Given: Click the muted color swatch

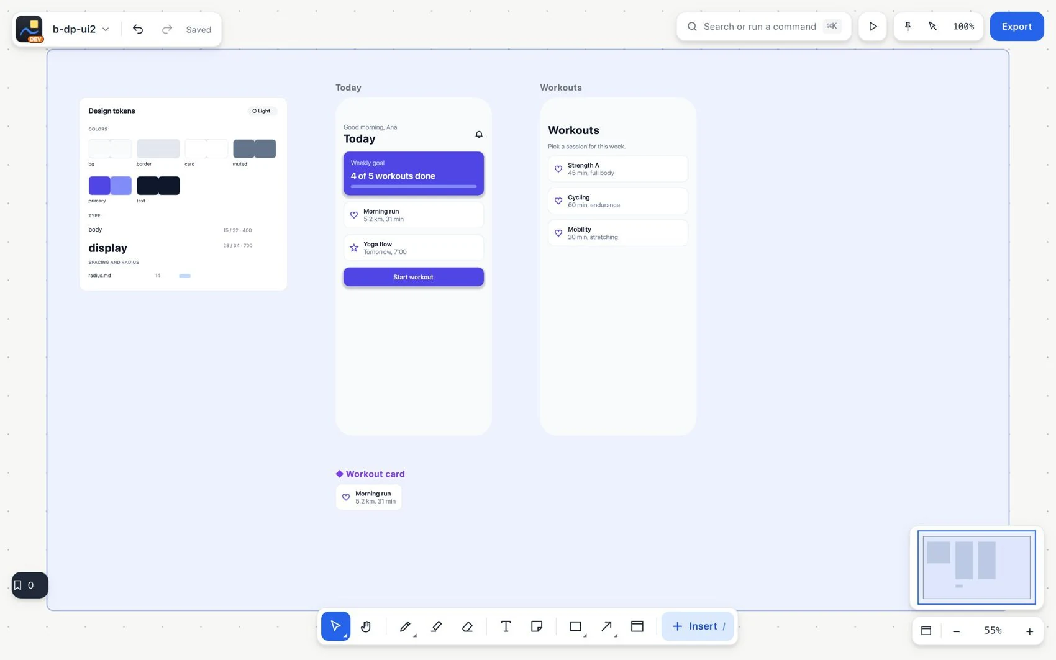Looking at the screenshot, I should 255,149.
